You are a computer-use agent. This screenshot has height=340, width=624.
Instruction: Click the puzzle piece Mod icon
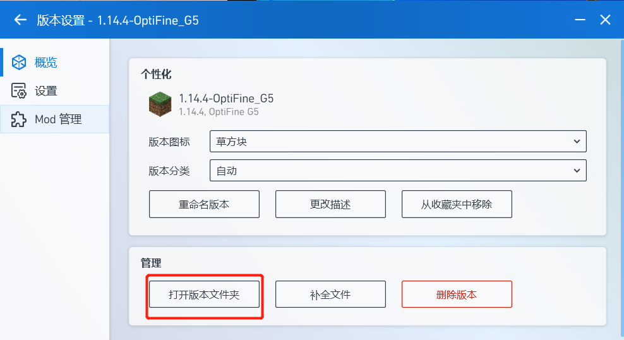(19, 119)
